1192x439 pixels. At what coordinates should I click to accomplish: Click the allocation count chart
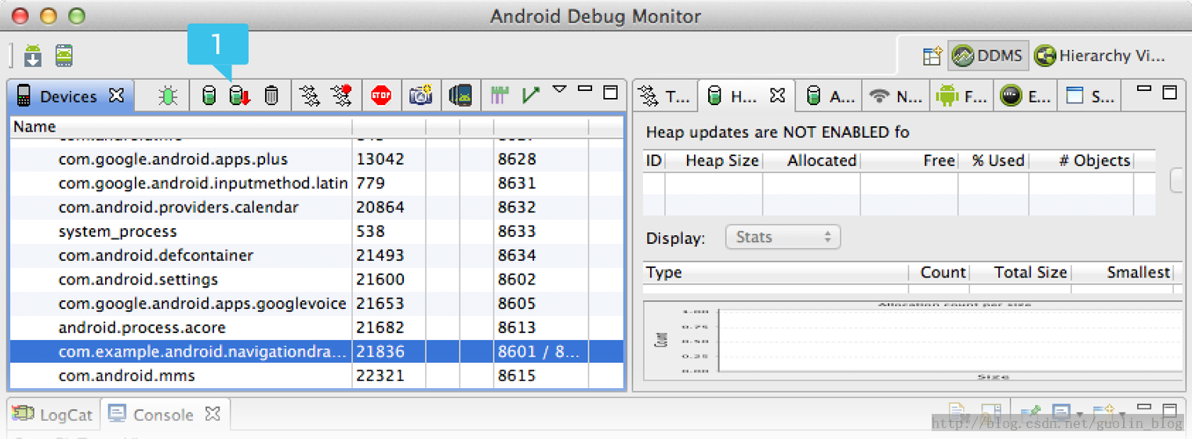point(913,340)
